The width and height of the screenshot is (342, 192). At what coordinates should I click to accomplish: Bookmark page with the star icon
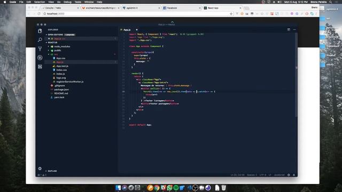[231, 14]
